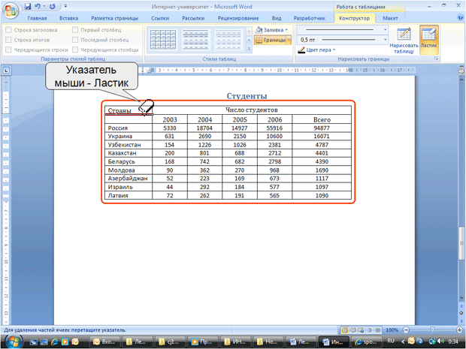Toggle the Первый столбец checkbox

click(x=75, y=30)
